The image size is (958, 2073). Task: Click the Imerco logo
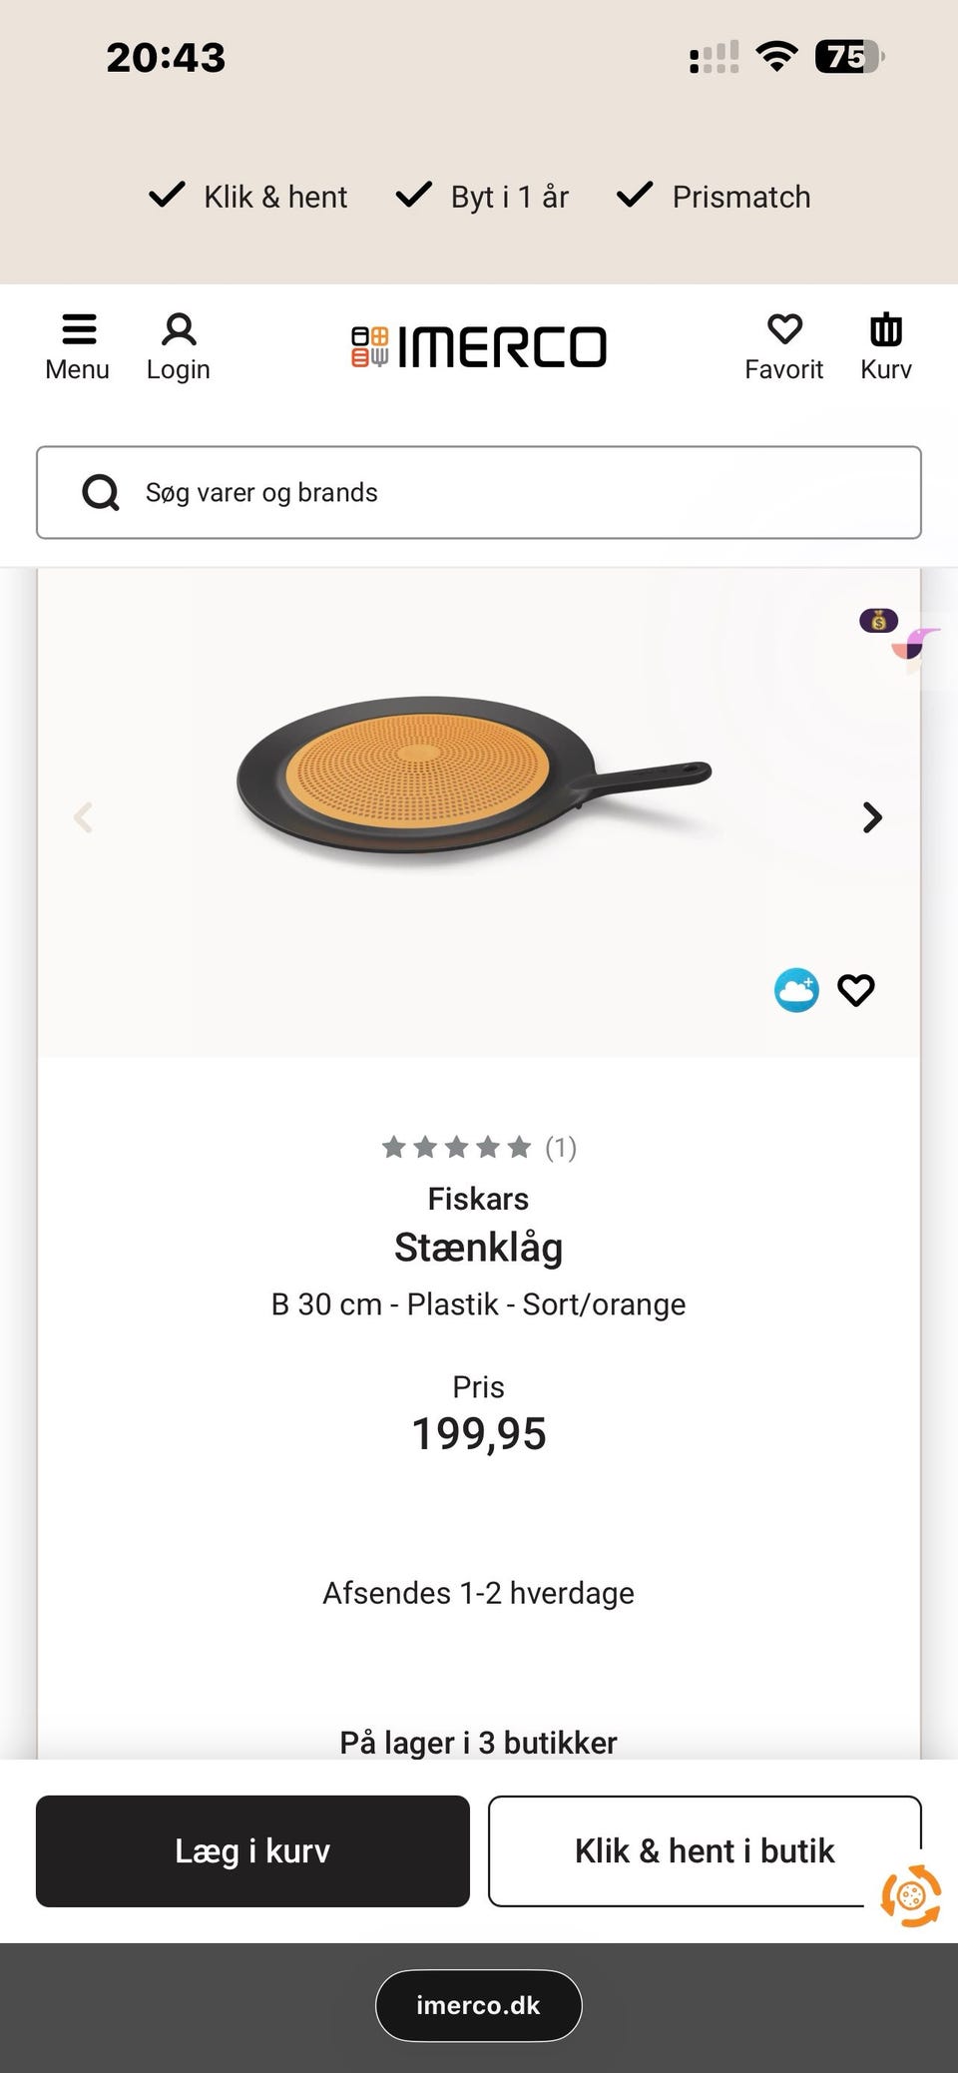(x=479, y=346)
